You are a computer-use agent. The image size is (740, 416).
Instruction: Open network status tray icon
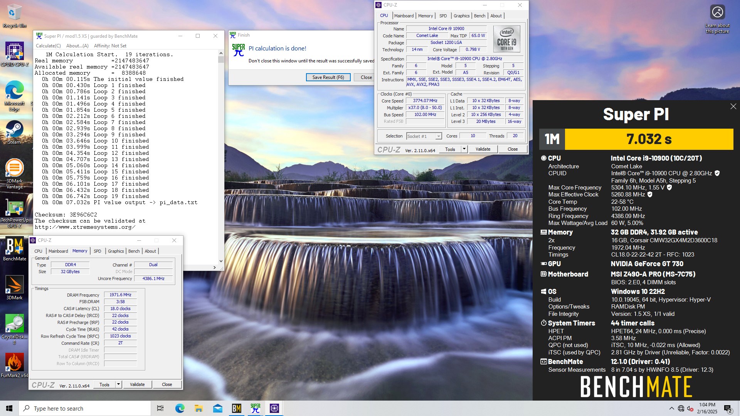[681, 408]
